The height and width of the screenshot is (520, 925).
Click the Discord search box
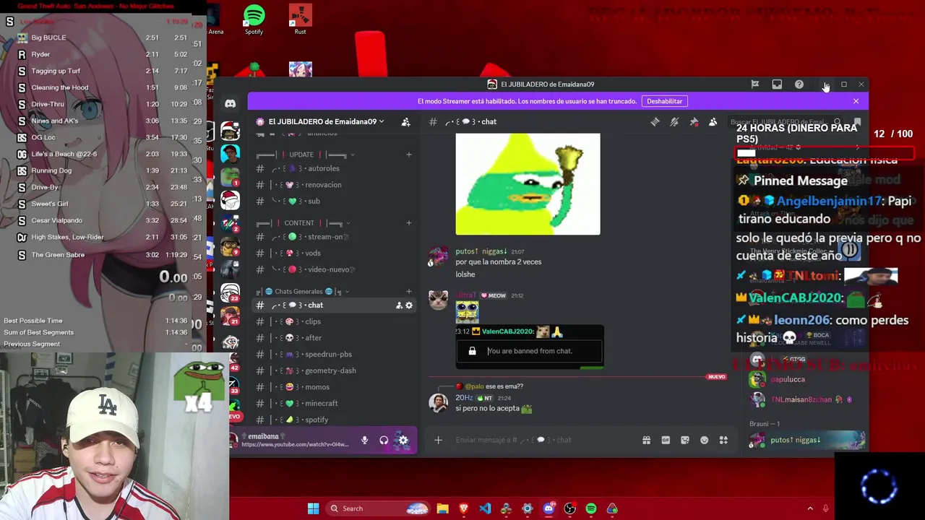pos(785,122)
